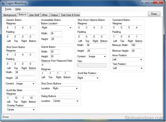Switch to the Background tab
Screen dimensions: 166x122
coord(10,15)
